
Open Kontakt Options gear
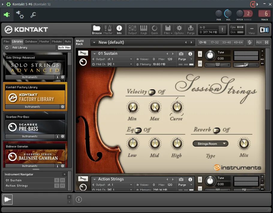coord(179,30)
